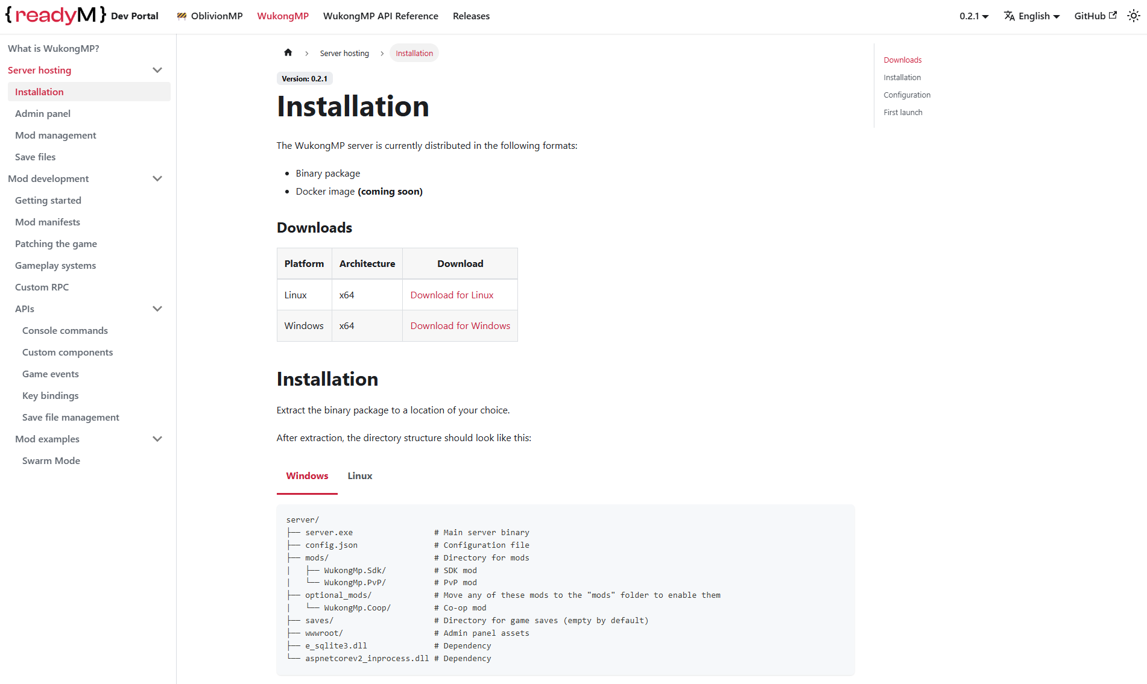Select Installation in the sidebar
This screenshot has width=1147, height=684.
coord(89,92)
